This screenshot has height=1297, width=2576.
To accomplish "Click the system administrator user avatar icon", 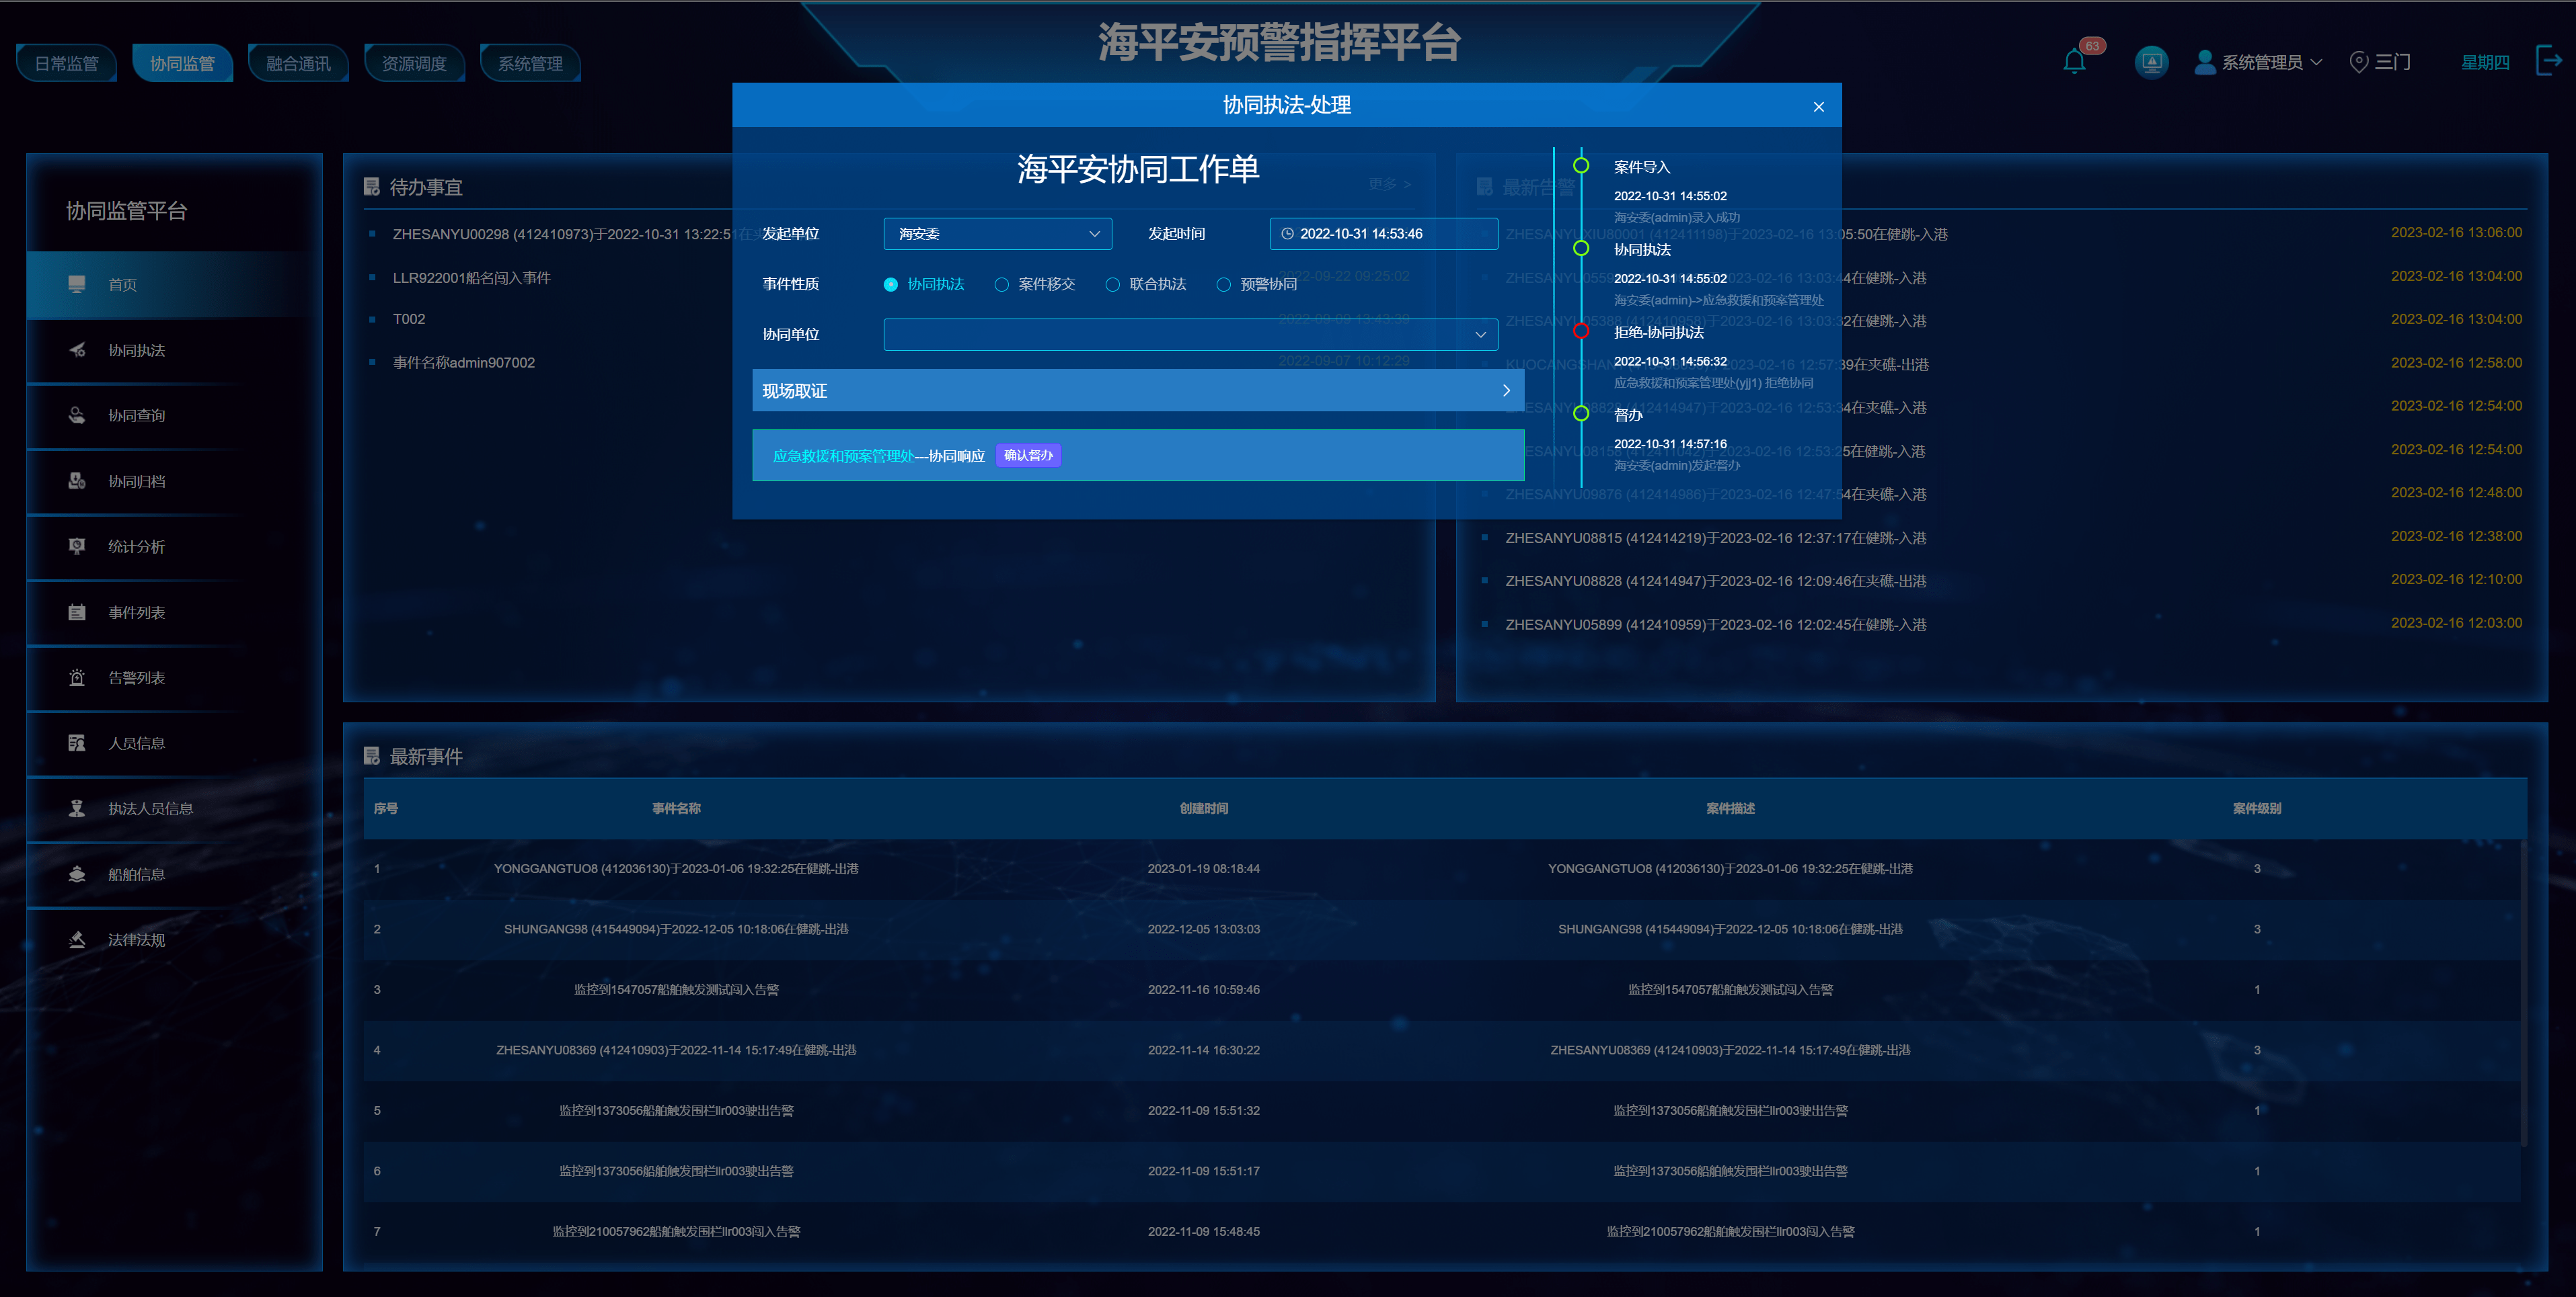I will coord(2204,62).
